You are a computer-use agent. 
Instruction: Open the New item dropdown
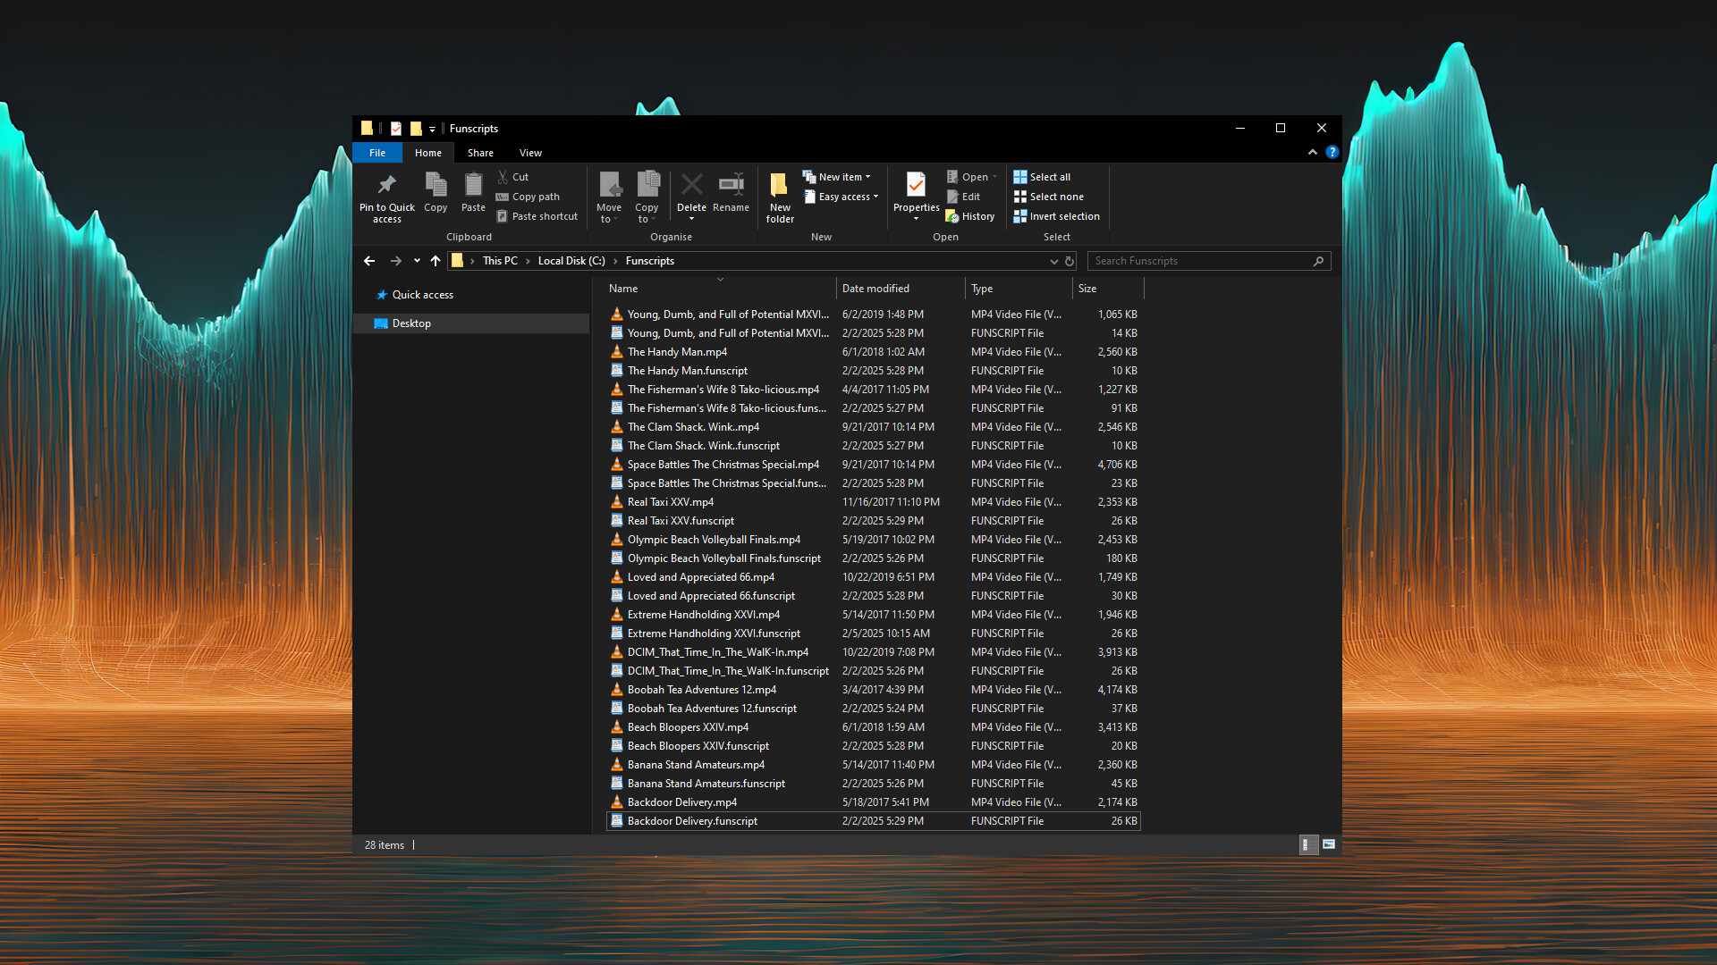tap(837, 176)
